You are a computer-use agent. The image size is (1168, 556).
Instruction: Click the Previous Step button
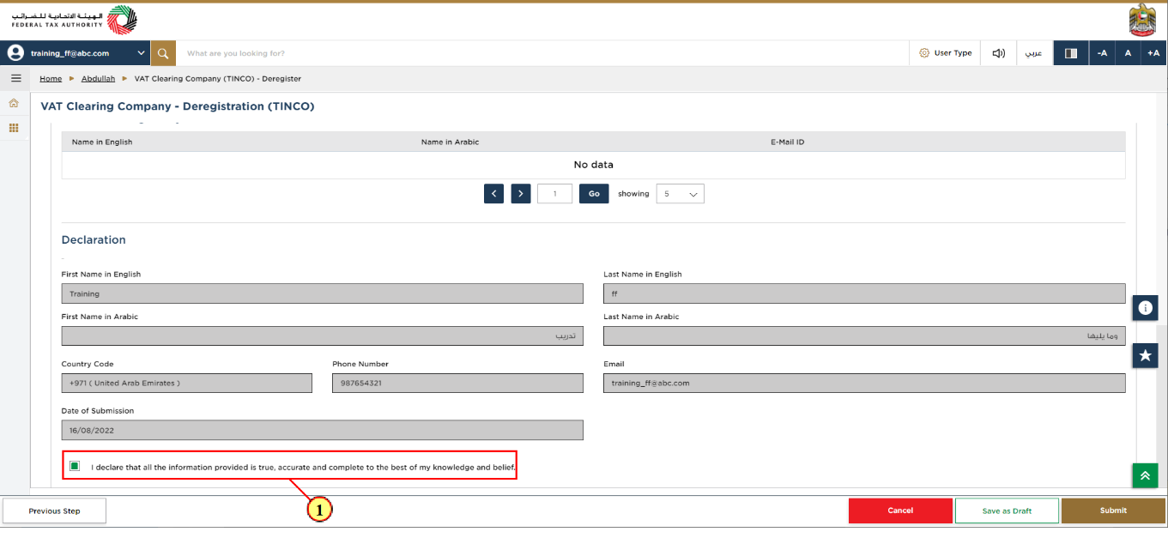pyautogui.click(x=54, y=511)
